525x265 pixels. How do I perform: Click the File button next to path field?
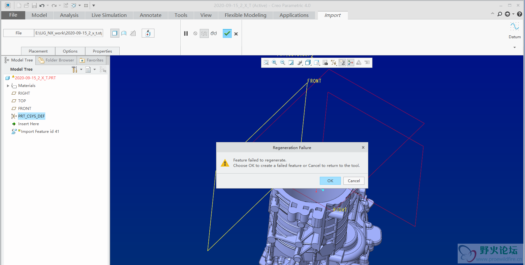click(x=19, y=33)
